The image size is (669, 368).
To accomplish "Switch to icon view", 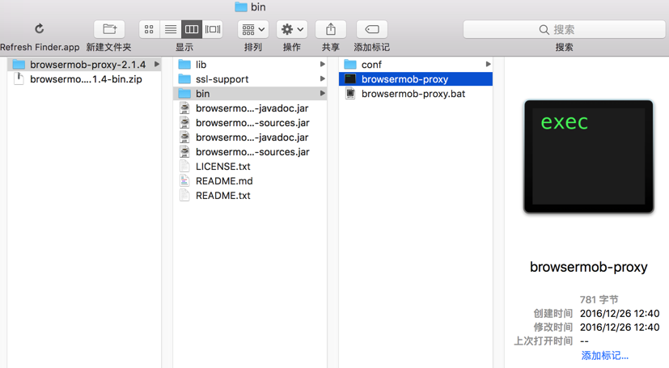I will [149, 29].
